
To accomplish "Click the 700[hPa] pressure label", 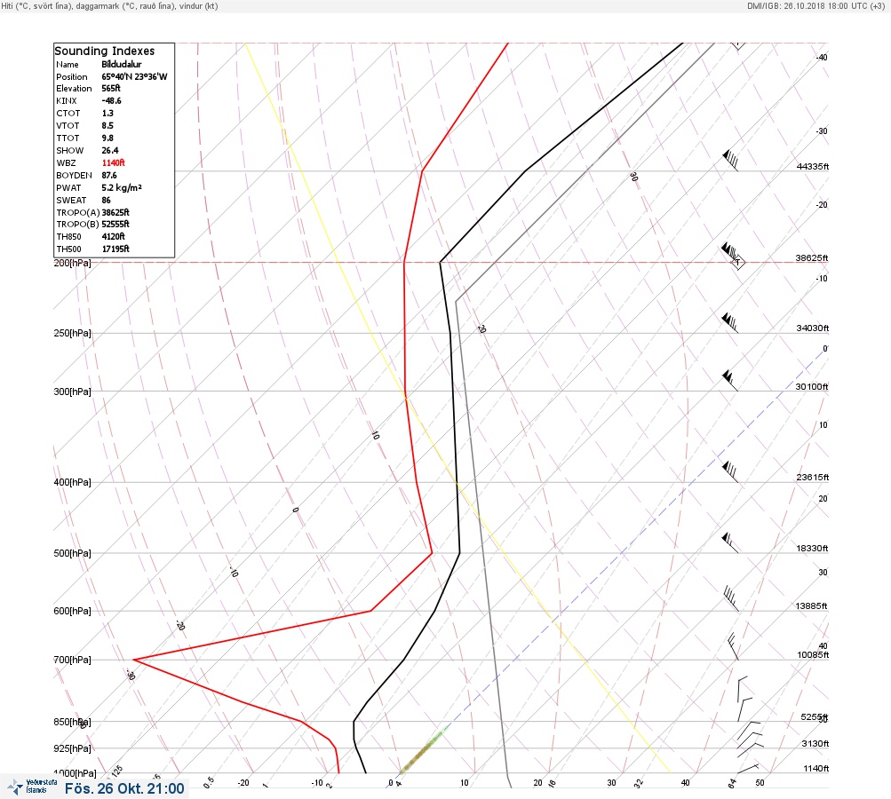I will [72, 660].
